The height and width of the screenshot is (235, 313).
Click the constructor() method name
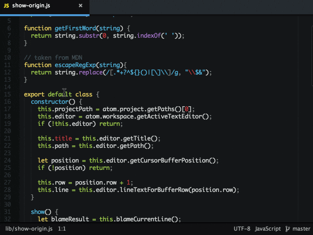pyautogui.click(x=49, y=102)
